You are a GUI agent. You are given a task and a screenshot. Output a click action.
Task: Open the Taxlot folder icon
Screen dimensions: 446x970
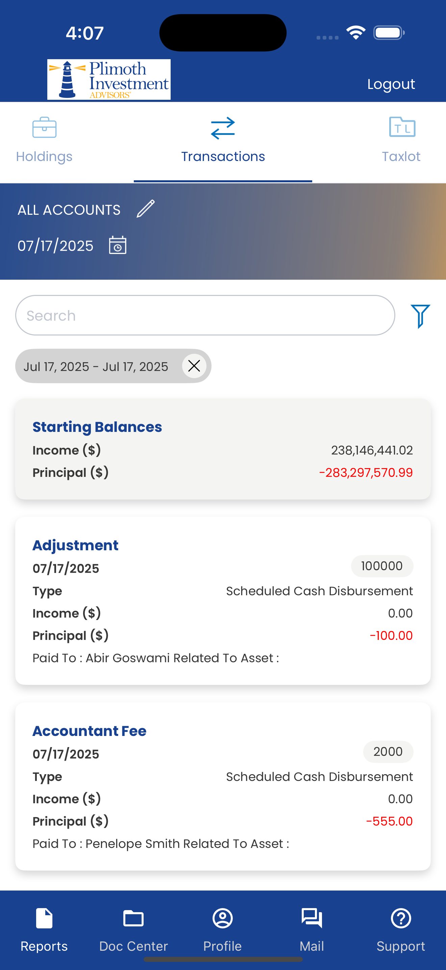pos(402,127)
